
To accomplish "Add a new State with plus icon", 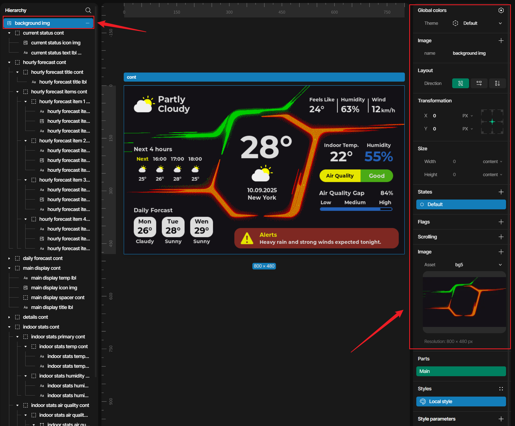I will click(501, 192).
